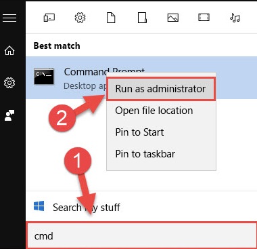Screen dimensions: 257x249
Task: Open the hamburger menu in the sidebar
Action: point(9,18)
